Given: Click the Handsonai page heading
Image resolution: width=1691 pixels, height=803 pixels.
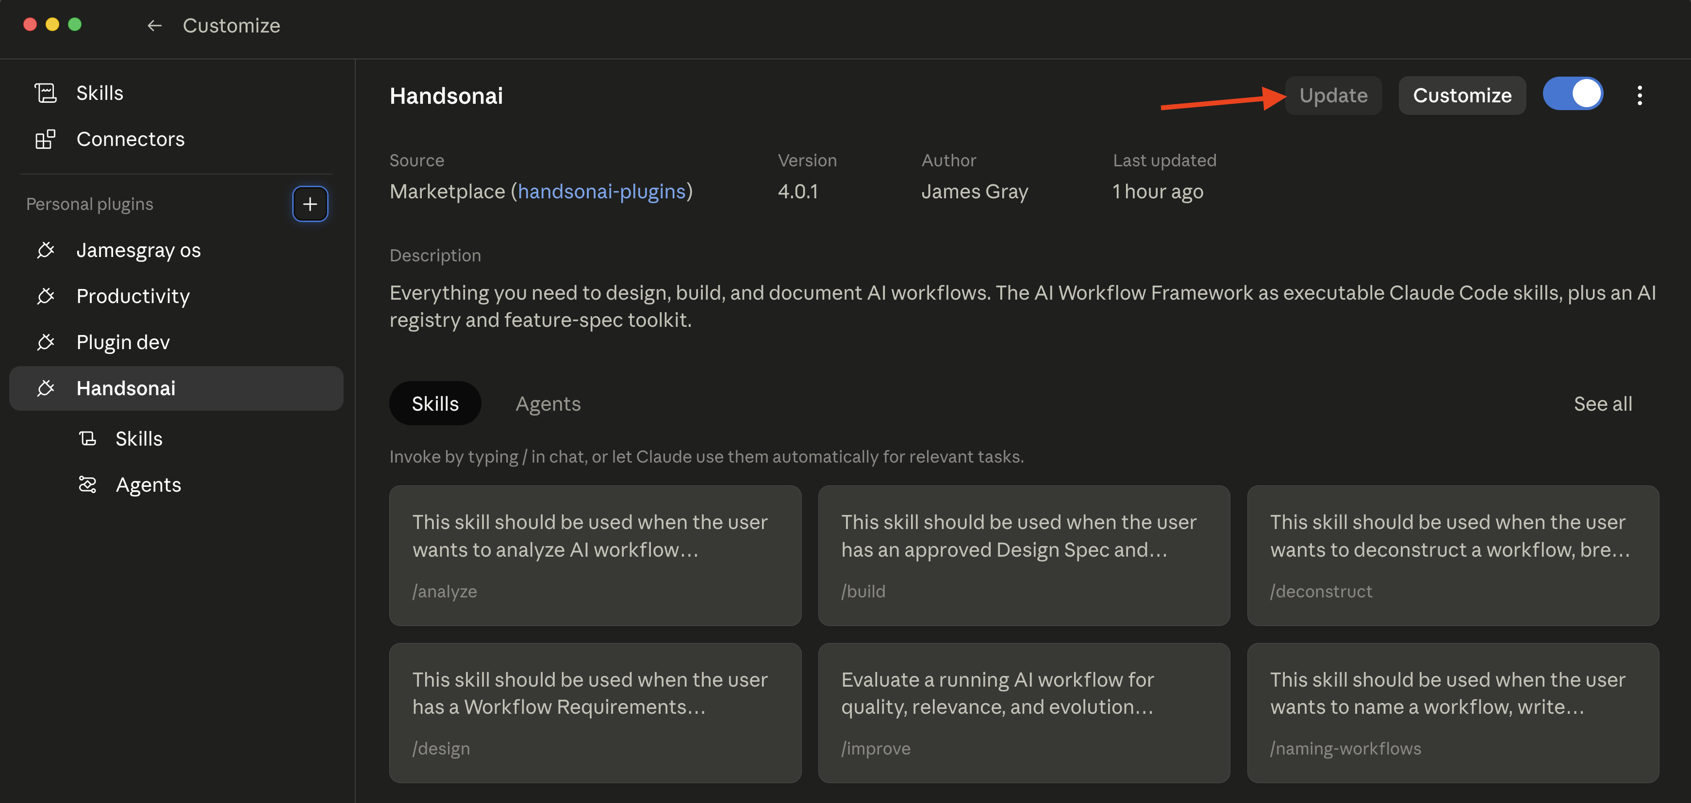Looking at the screenshot, I should pos(447,96).
